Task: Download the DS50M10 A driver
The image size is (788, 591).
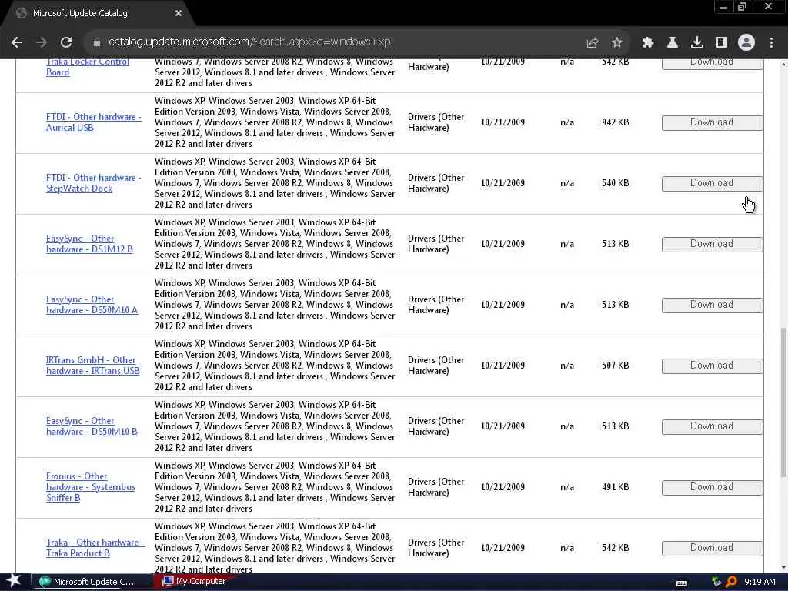Action: 712,305
